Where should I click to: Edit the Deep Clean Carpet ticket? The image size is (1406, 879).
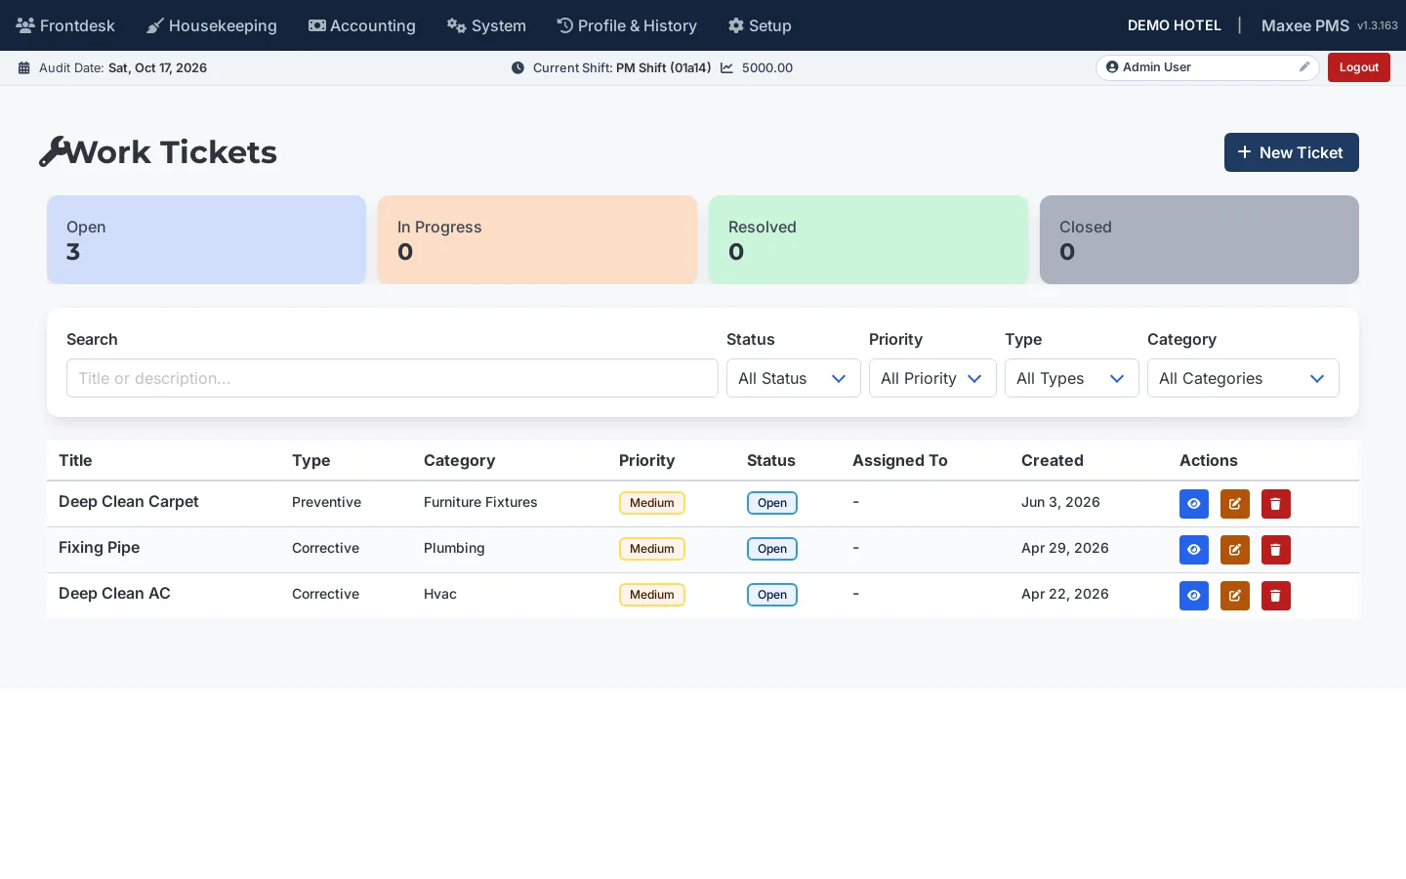click(x=1235, y=504)
